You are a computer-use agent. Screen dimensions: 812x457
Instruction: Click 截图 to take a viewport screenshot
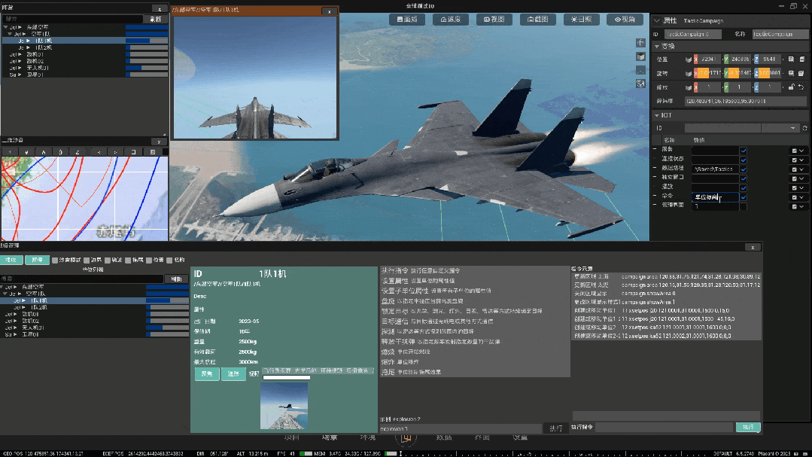[537, 19]
